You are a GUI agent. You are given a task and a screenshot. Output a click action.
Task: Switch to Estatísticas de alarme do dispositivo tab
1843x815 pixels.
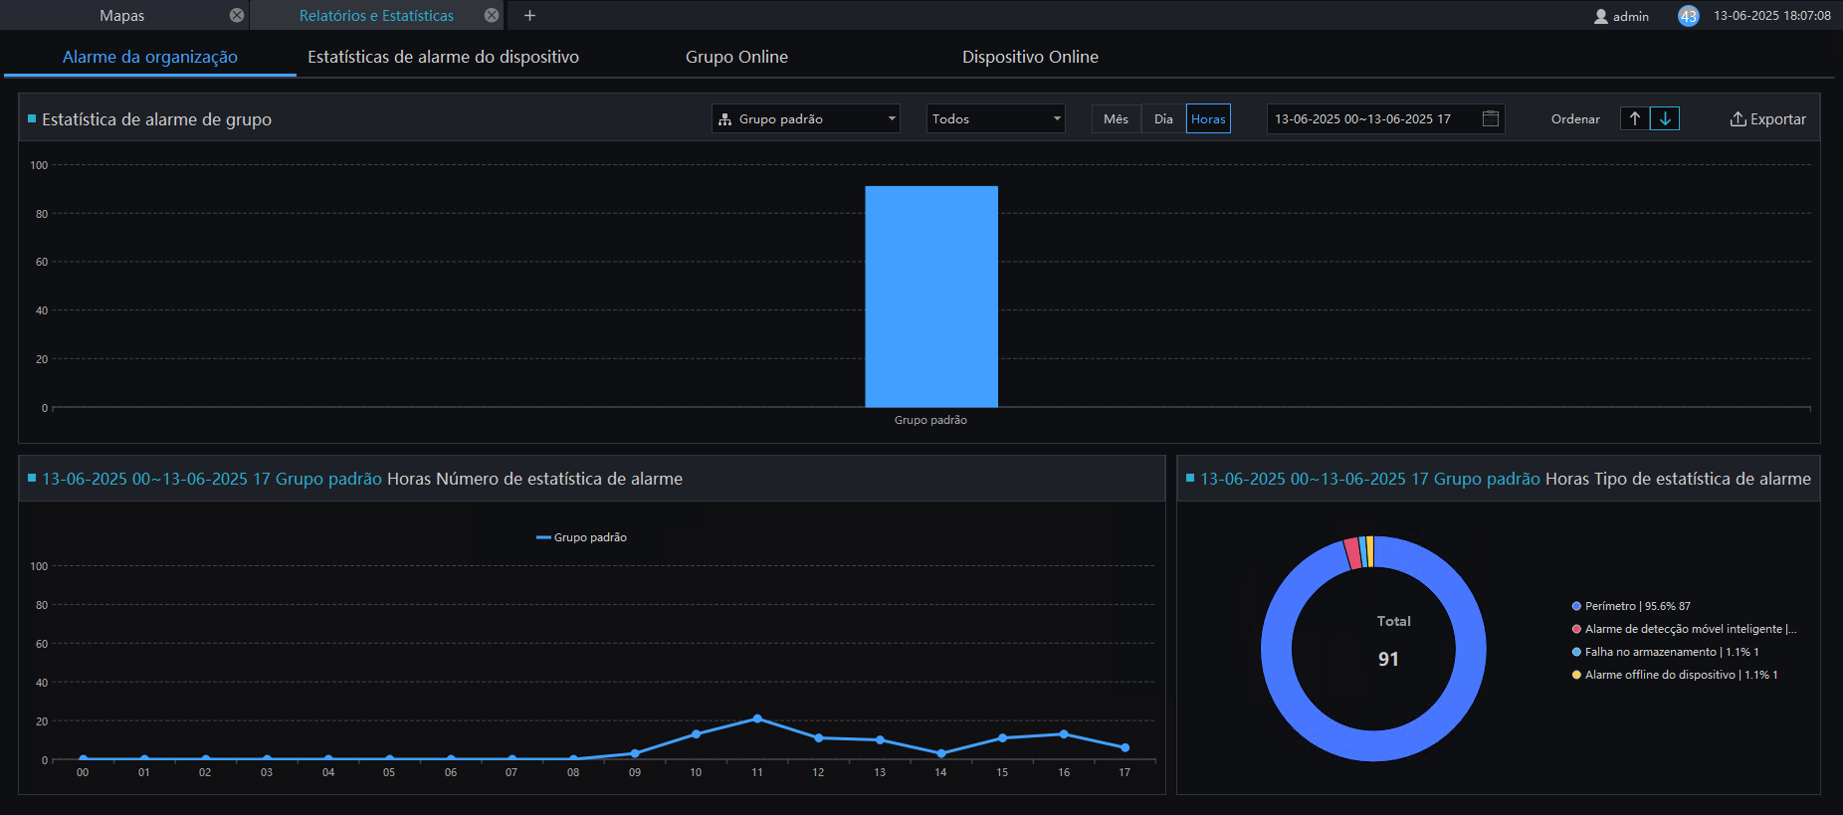coord(443,57)
